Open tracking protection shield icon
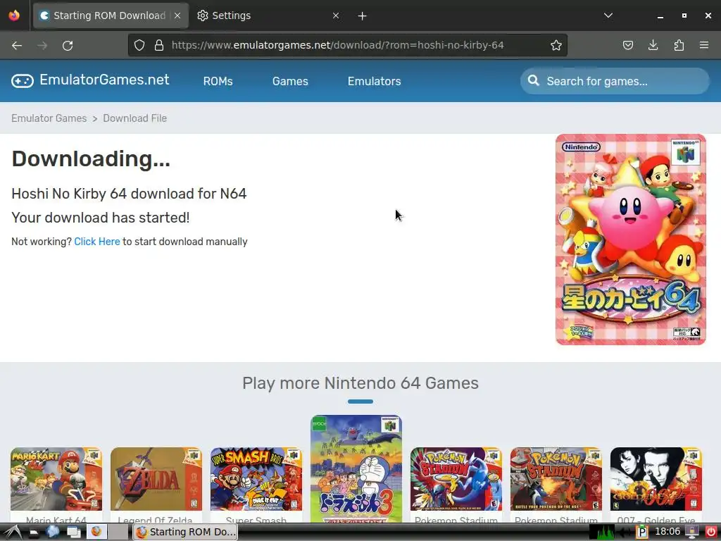The image size is (721, 541). 139,45
